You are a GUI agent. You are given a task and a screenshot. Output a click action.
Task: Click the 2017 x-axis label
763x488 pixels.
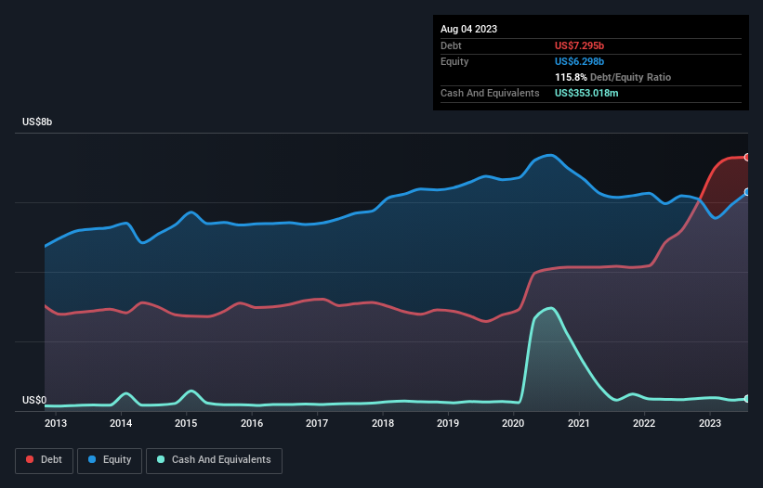317,423
